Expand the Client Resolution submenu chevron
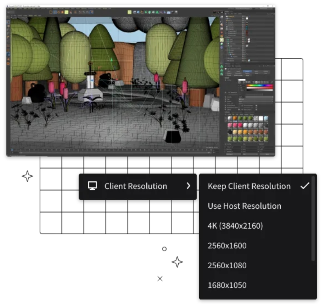 pyautogui.click(x=188, y=186)
